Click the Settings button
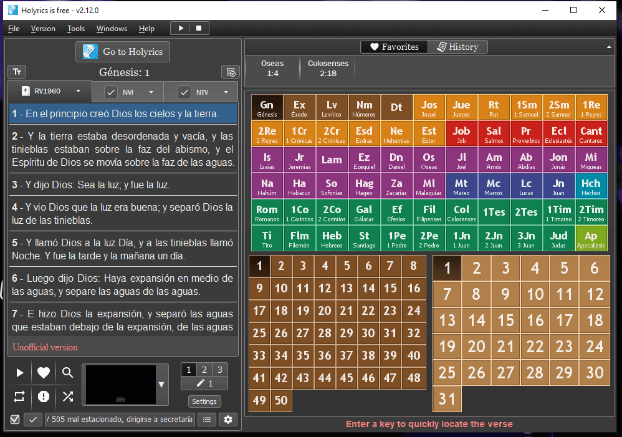Screen dimensions: 622x437 coord(204,401)
